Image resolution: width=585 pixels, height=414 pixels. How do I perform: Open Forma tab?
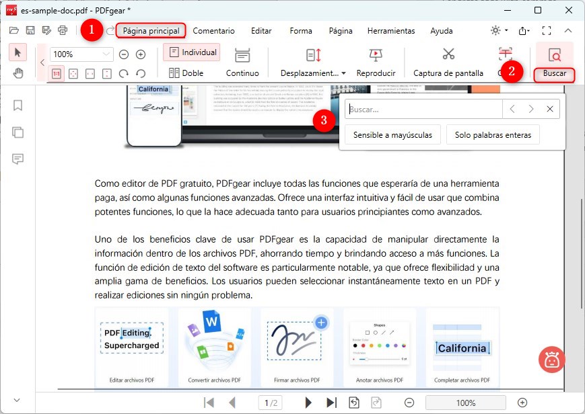tap(301, 30)
